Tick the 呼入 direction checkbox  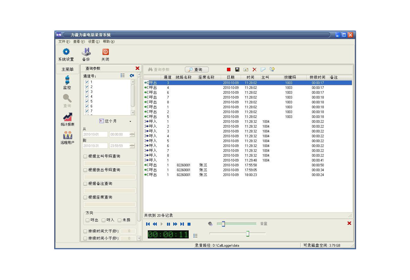click(x=104, y=220)
